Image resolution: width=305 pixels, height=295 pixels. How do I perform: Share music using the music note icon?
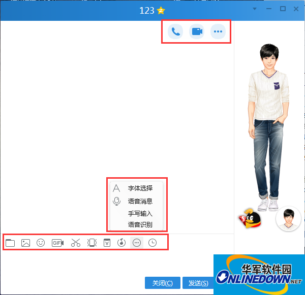[121, 243]
